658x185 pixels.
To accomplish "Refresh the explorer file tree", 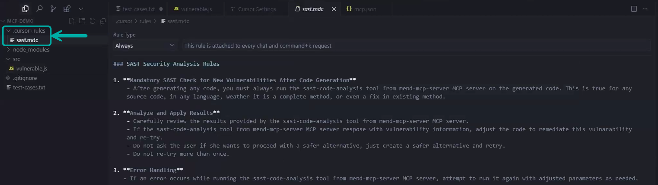I will click(x=93, y=21).
